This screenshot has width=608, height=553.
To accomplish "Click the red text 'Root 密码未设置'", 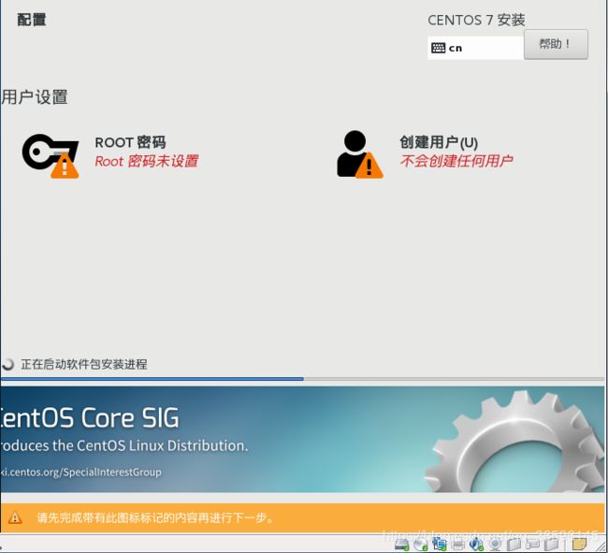I will pos(147,161).
